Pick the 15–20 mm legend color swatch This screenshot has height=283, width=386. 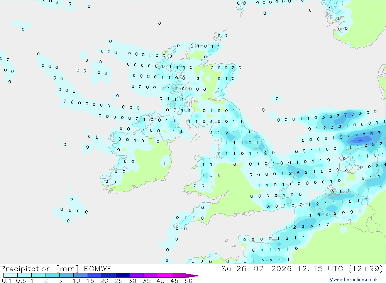[x=95, y=275]
